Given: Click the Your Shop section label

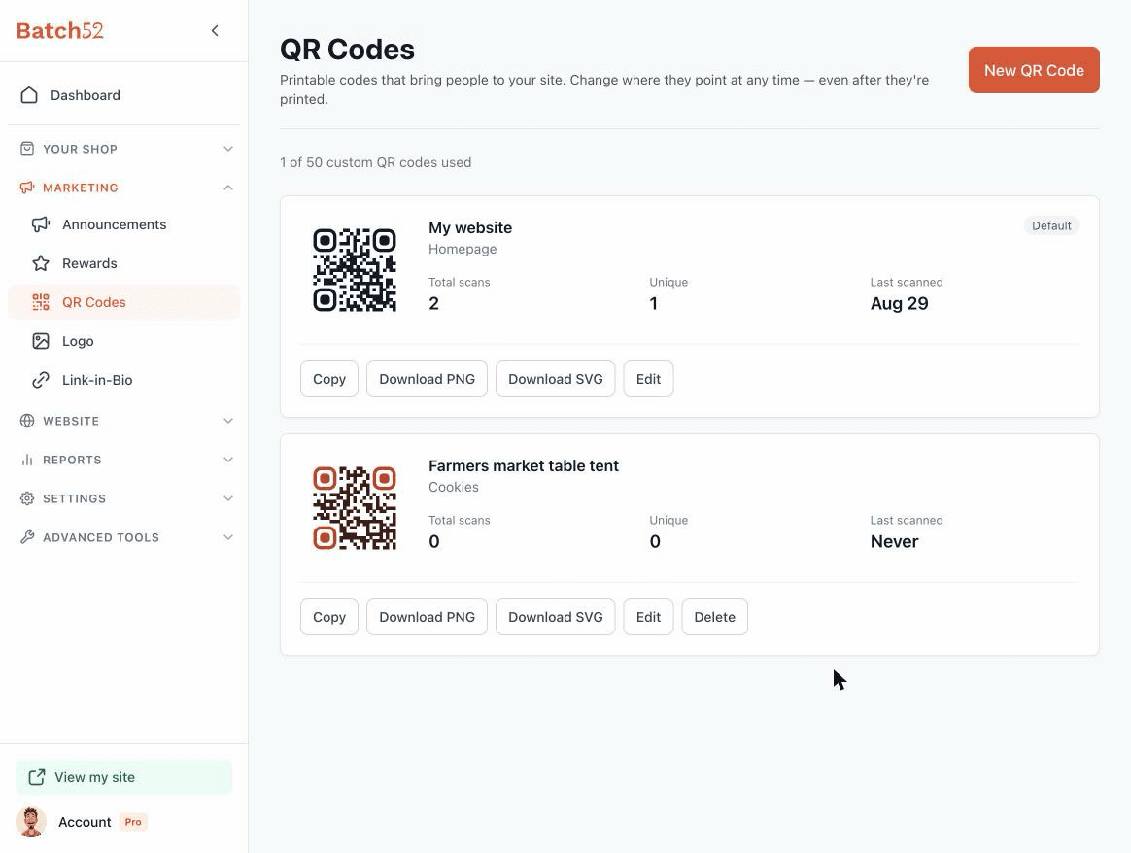Looking at the screenshot, I should tap(80, 149).
